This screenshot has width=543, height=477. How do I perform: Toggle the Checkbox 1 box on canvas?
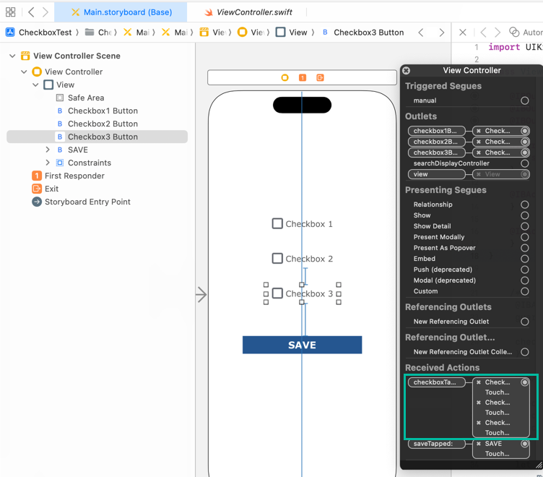click(277, 224)
